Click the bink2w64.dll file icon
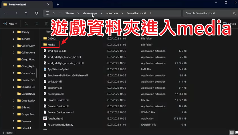 [45, 82]
